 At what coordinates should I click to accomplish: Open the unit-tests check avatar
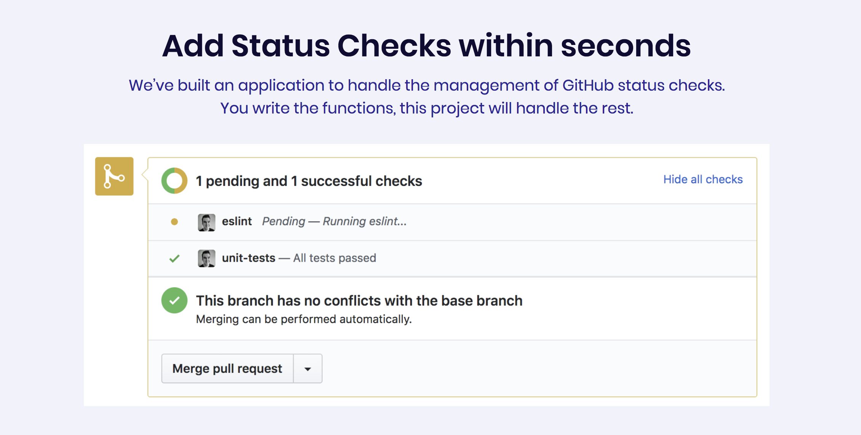coord(207,258)
